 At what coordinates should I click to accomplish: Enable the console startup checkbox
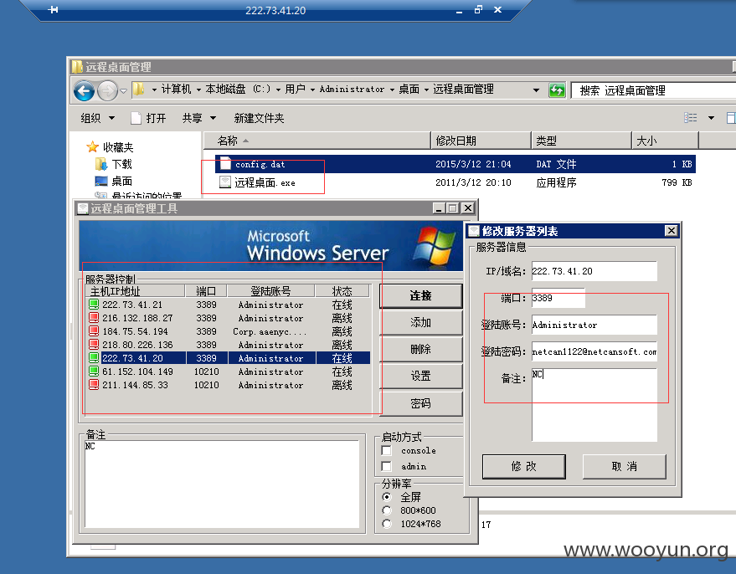[386, 450]
